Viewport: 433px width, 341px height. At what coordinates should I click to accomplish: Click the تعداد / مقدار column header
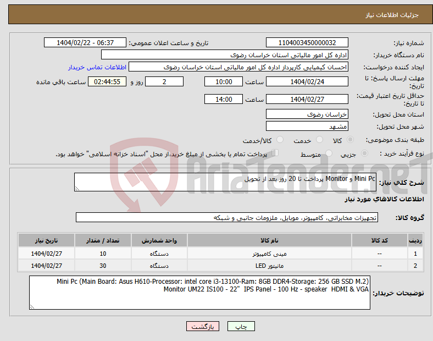coord(103,240)
